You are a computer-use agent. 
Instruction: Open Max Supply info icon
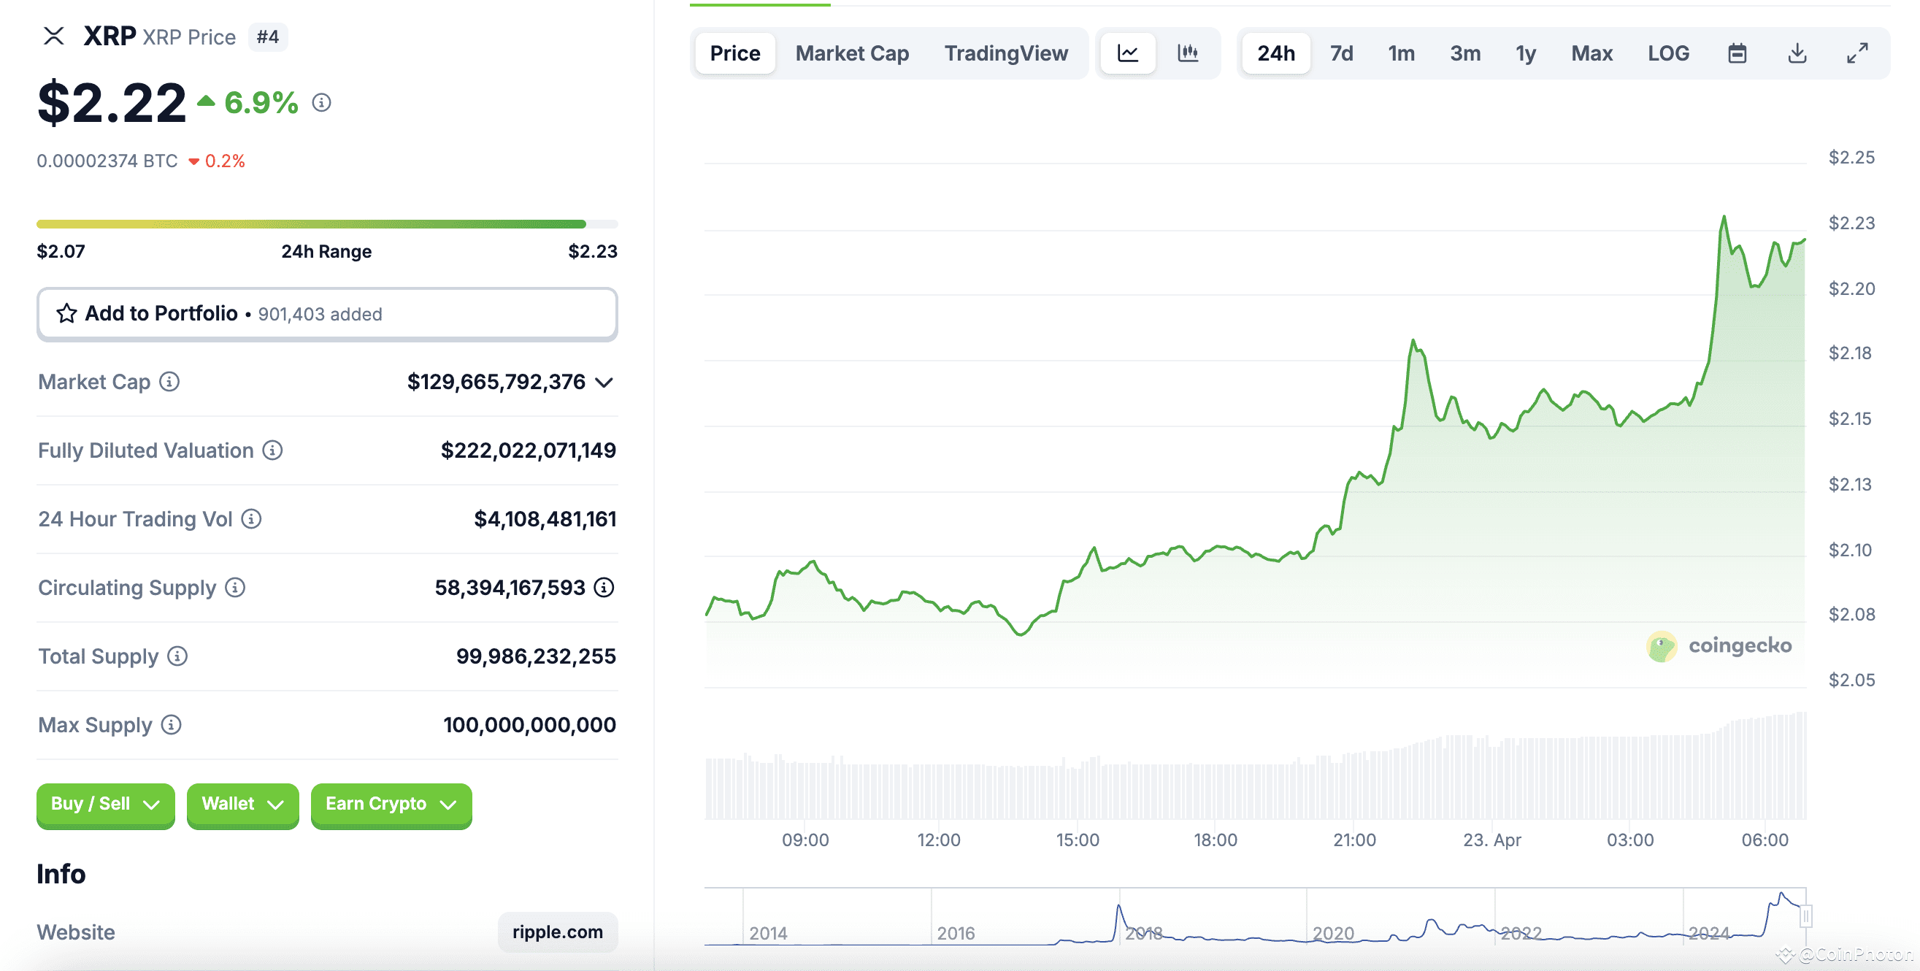[172, 724]
